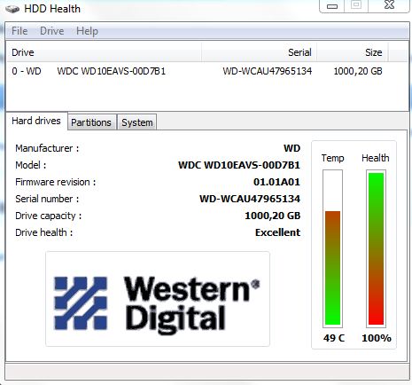The image size is (412, 385).
Task: Click the 'Excellent' drive health value
Action: tap(277, 232)
